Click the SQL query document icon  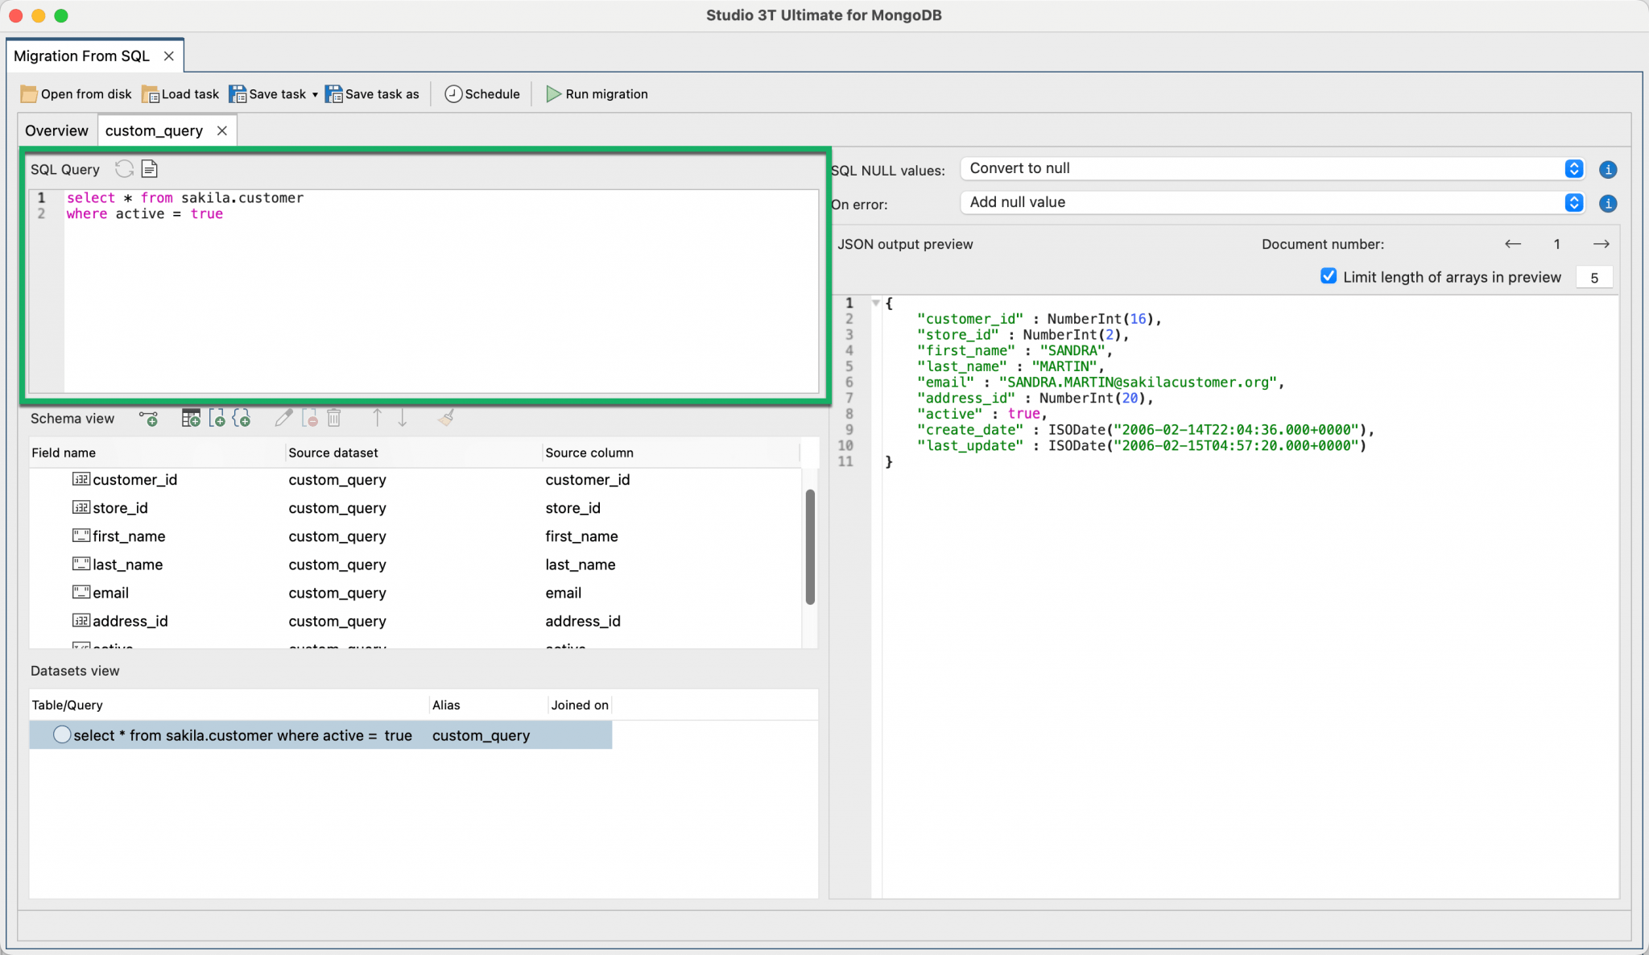pos(150,169)
